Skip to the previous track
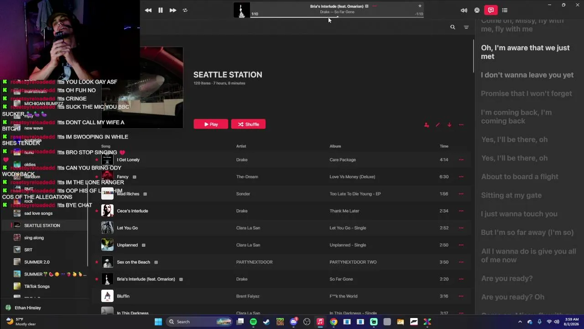The width and height of the screenshot is (584, 329). point(148,10)
